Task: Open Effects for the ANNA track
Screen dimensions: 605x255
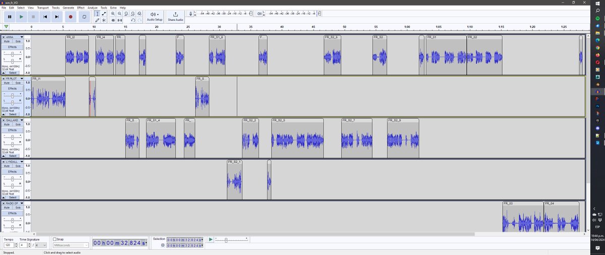Action: [x=13, y=47]
